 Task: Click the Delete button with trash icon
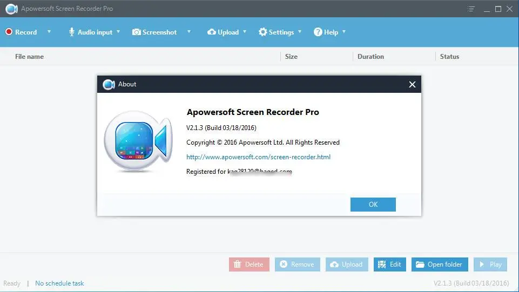pyautogui.click(x=249, y=264)
